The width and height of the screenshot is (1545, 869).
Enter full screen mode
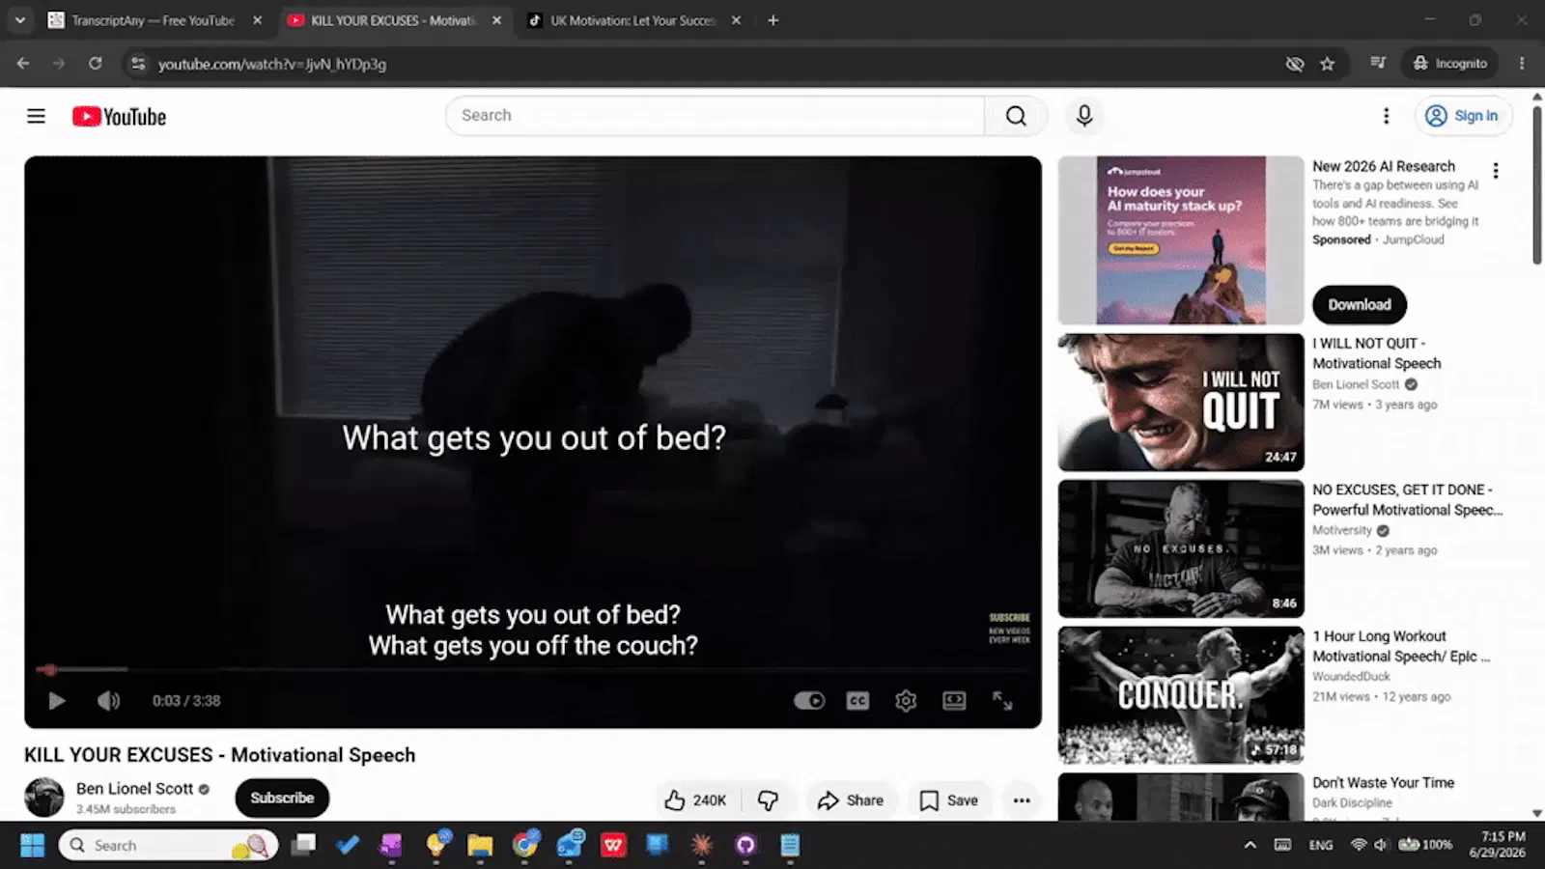point(1002,701)
